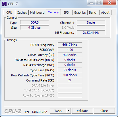Click the 'CPU-Z' window title text
The height and width of the screenshot is (117, 118).
tap(13, 4)
